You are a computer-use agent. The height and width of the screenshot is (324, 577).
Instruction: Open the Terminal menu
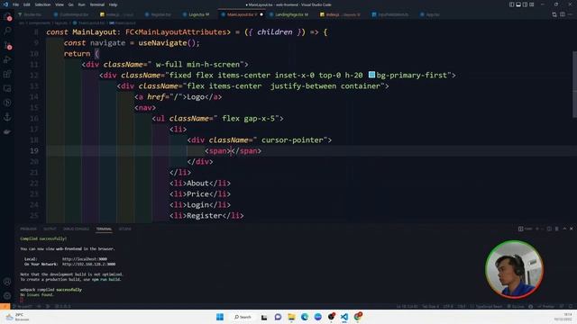click(97, 4)
